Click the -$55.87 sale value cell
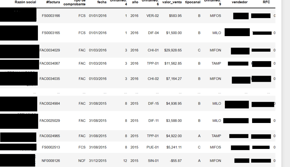The image size is (290, 167). 175,161
